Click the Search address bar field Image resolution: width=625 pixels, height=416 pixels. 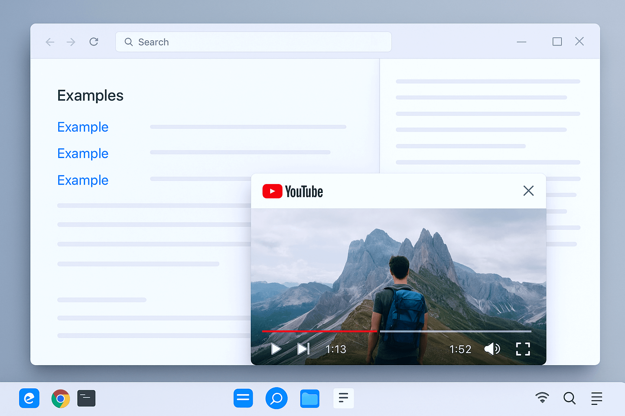[253, 42]
